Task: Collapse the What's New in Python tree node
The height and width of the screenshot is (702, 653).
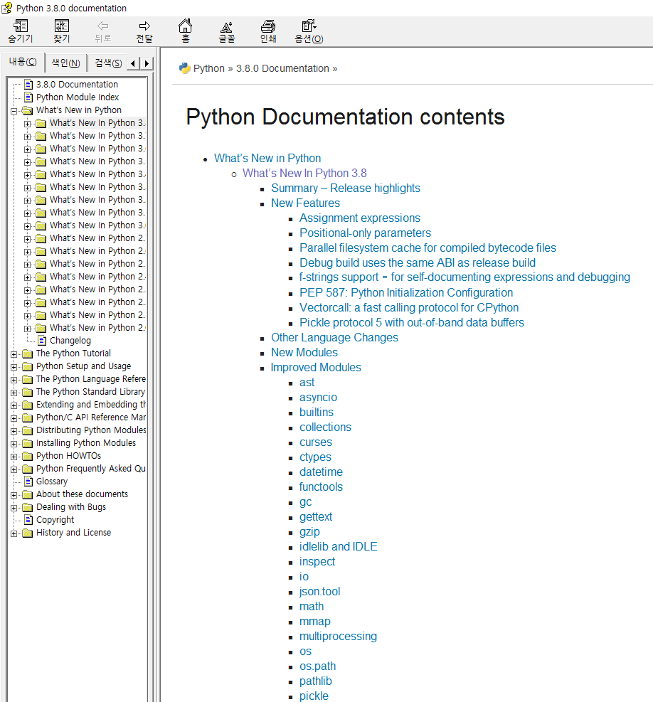Action: 14,111
